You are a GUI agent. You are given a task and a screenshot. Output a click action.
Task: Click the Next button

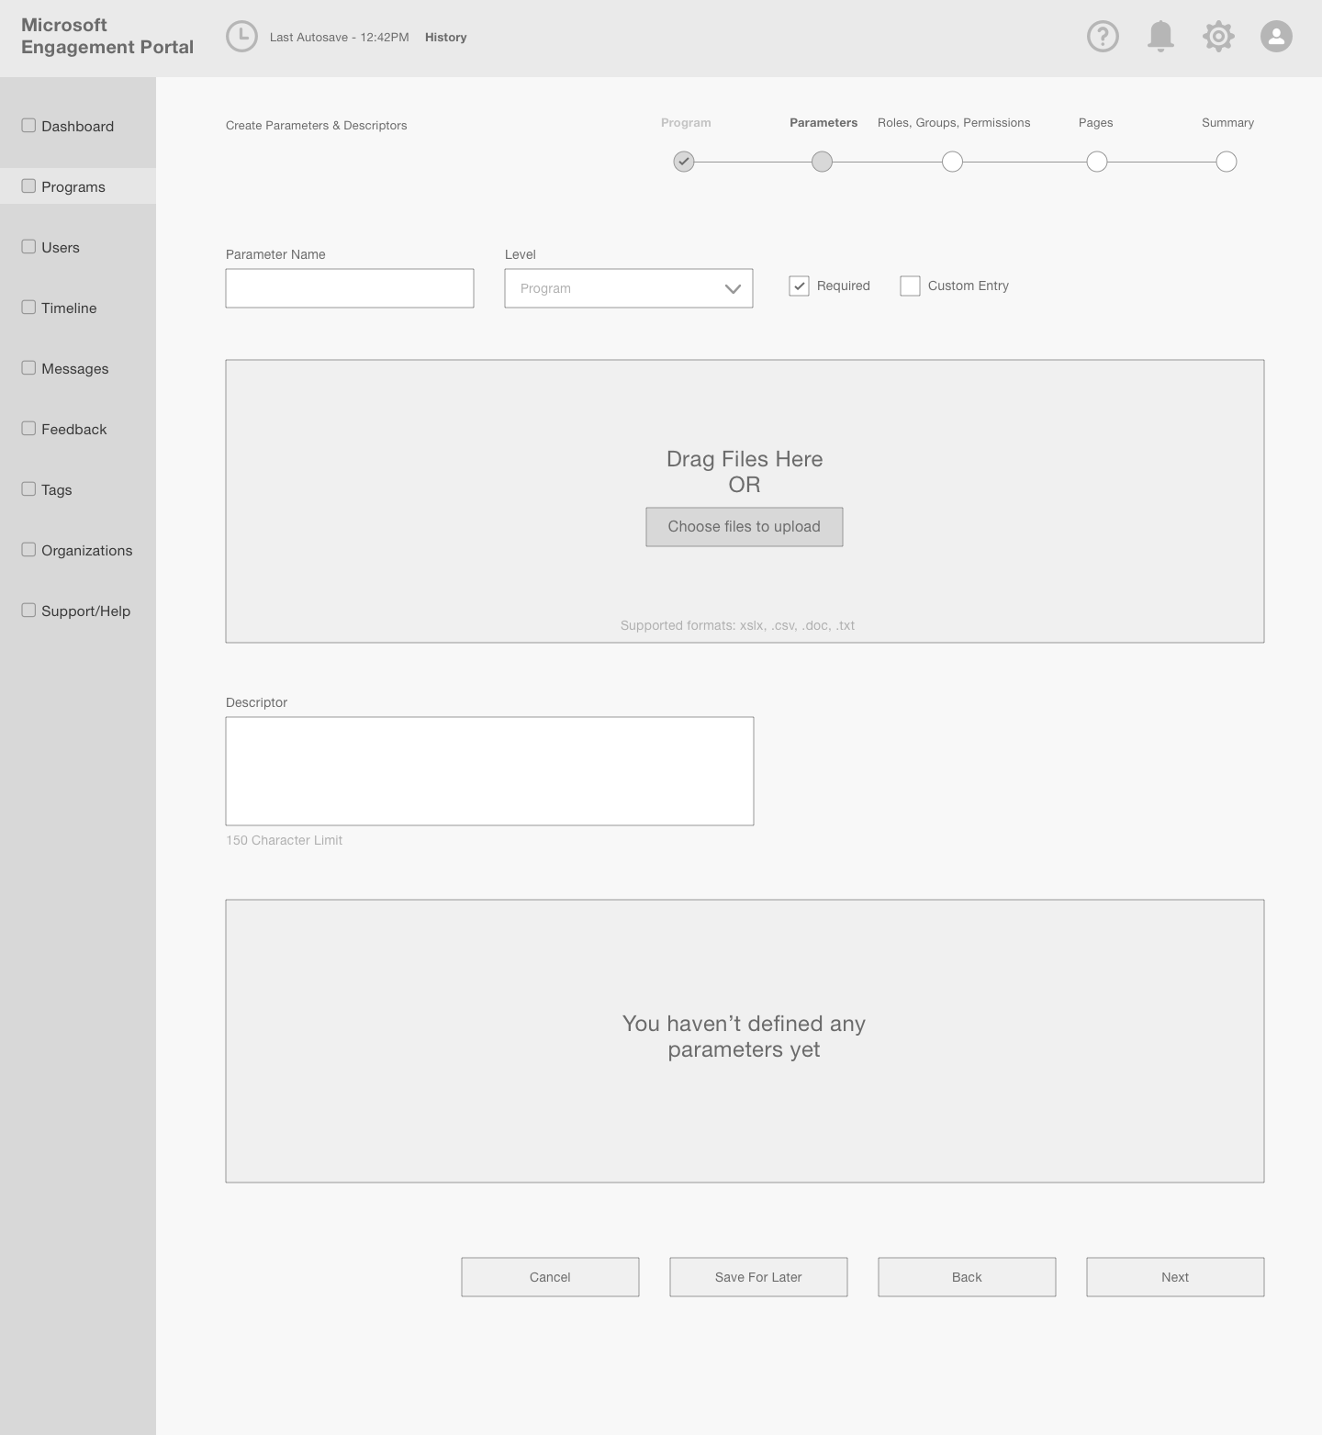click(x=1175, y=1277)
